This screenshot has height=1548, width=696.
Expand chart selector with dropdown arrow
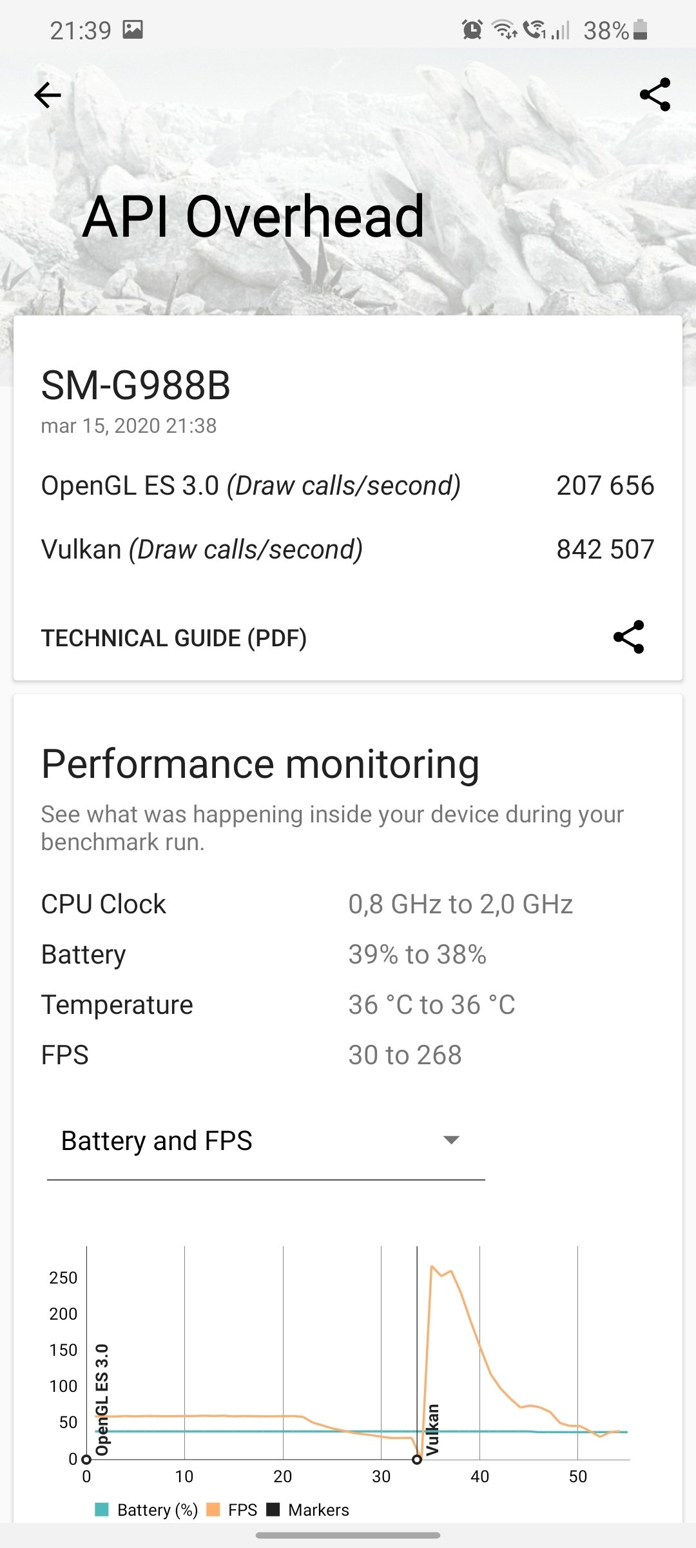click(452, 1140)
